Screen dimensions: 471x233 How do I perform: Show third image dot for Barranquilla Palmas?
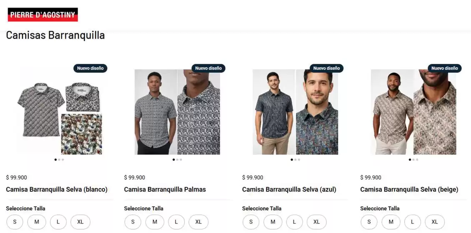pos(181,159)
